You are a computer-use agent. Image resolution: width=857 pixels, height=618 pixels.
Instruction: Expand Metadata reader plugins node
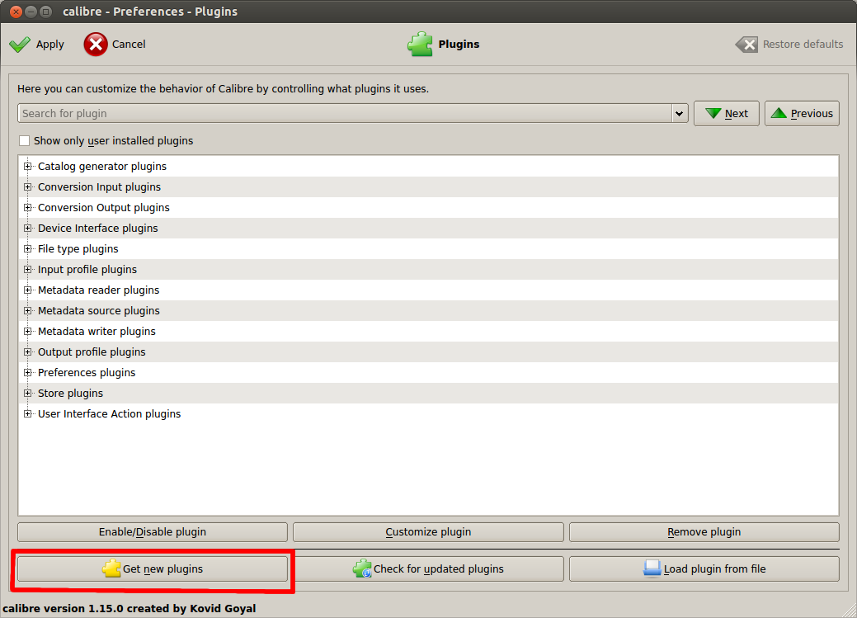pyautogui.click(x=27, y=290)
